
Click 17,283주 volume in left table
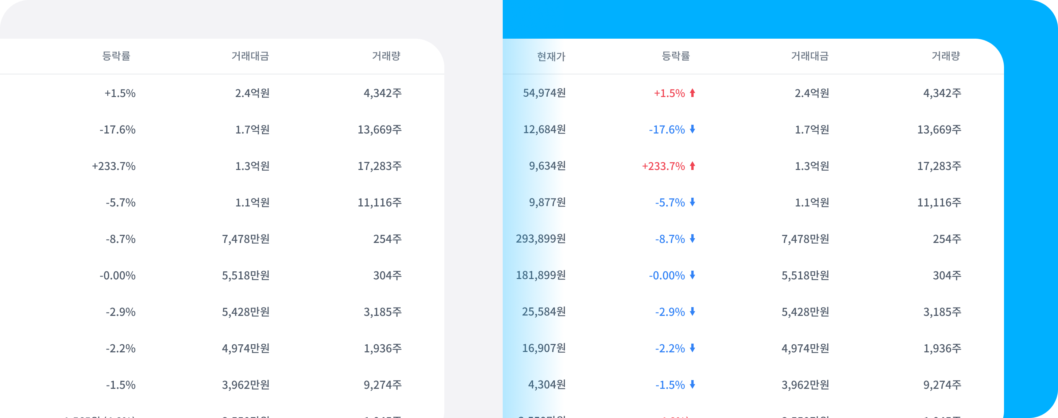click(x=379, y=166)
